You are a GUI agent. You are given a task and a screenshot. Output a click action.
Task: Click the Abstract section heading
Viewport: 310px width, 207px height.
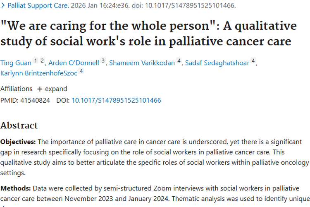(19, 125)
